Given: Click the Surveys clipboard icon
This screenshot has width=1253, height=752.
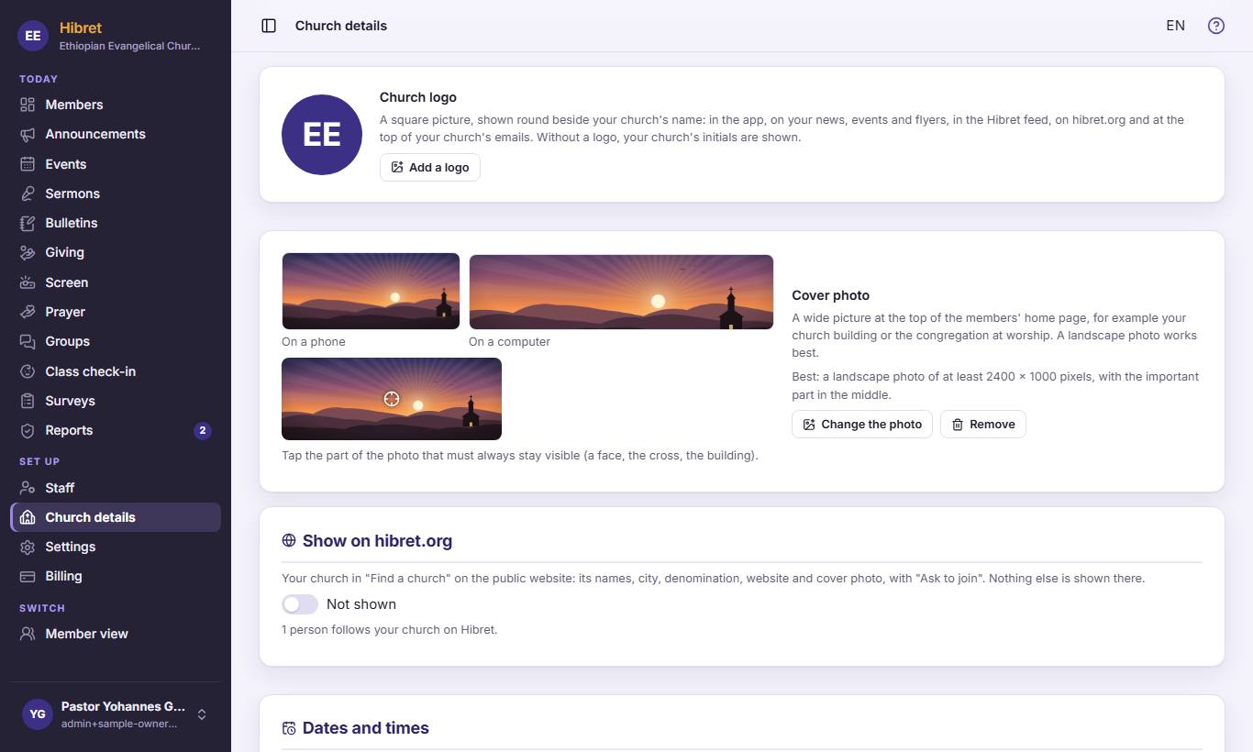Looking at the screenshot, I should tap(28, 401).
